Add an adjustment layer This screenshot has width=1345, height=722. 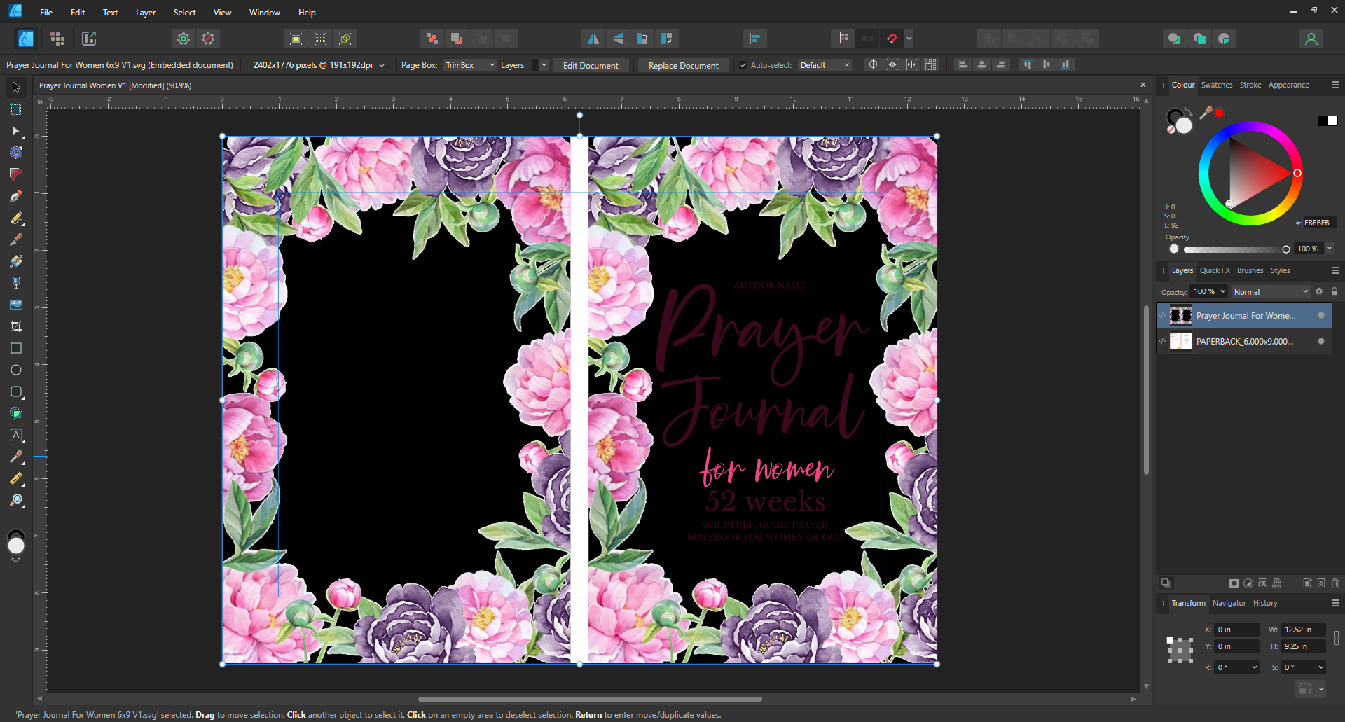[1248, 583]
